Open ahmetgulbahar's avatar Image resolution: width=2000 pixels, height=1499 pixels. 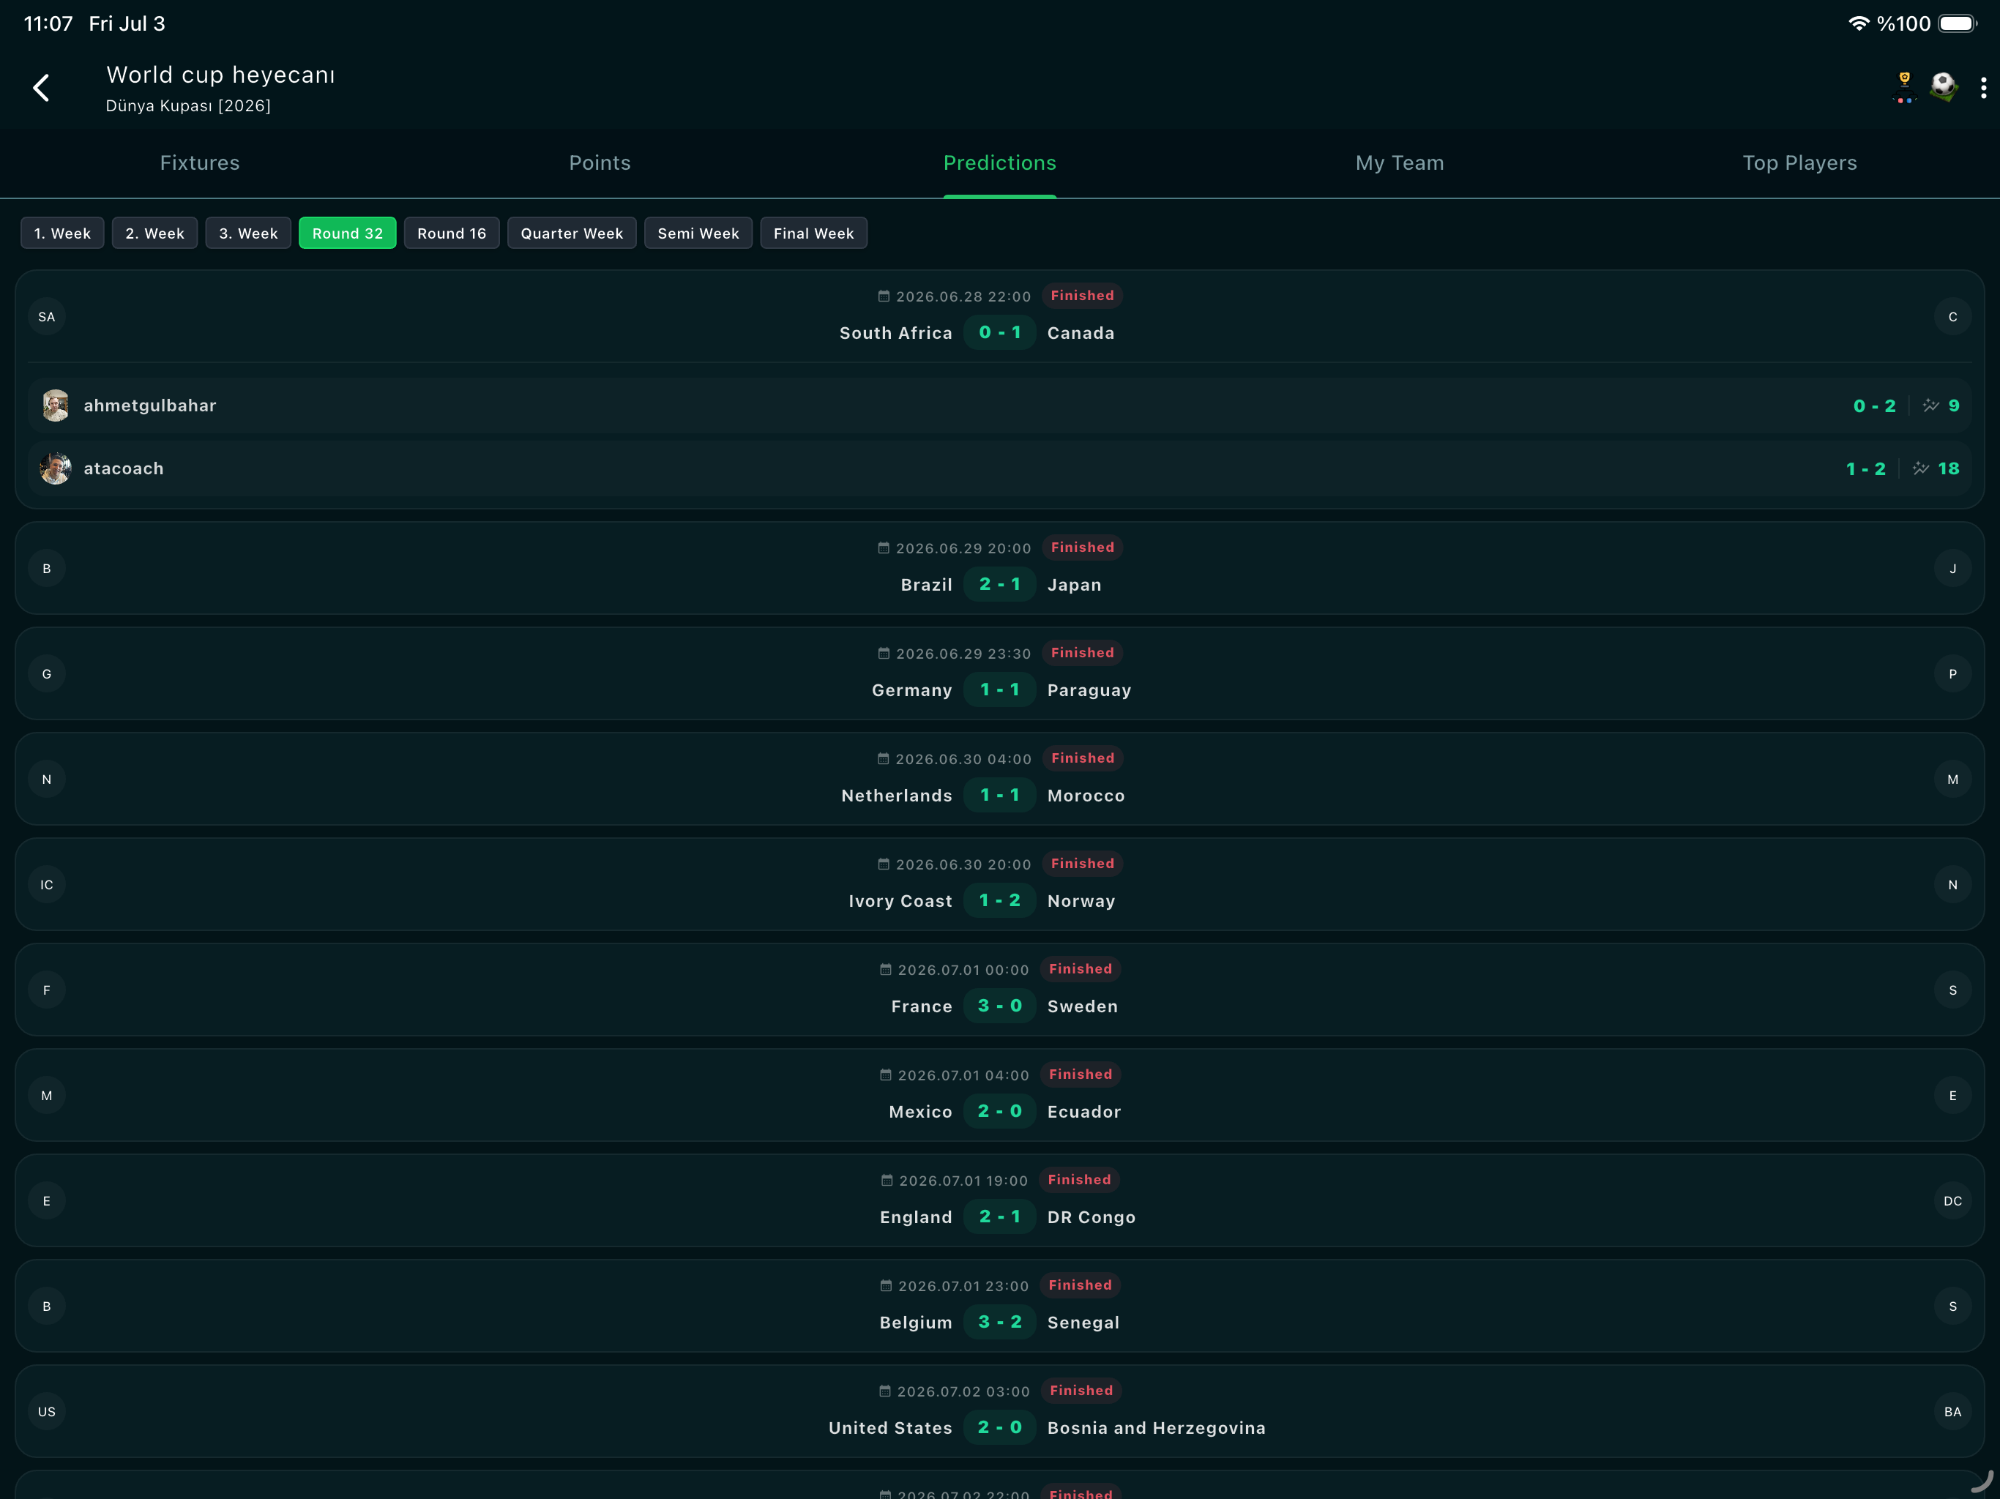coord(56,405)
